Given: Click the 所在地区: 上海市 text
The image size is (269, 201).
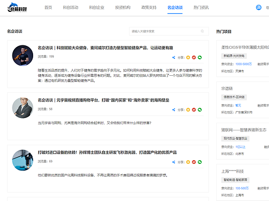Looking at the screenshot, I should pyautogui.click(x=233, y=195).
